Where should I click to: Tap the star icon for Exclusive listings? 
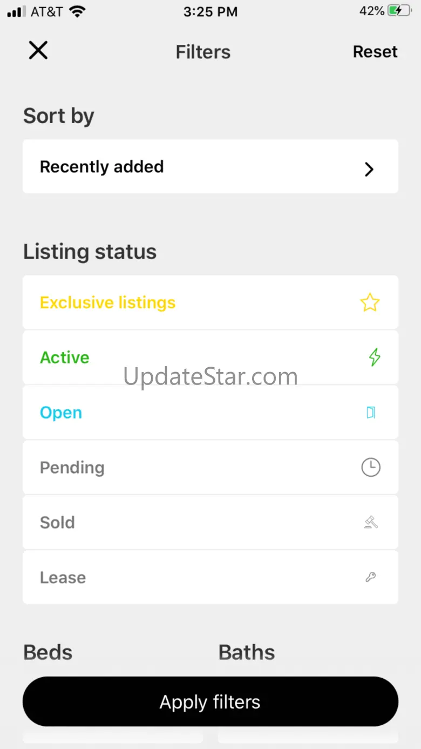click(370, 302)
